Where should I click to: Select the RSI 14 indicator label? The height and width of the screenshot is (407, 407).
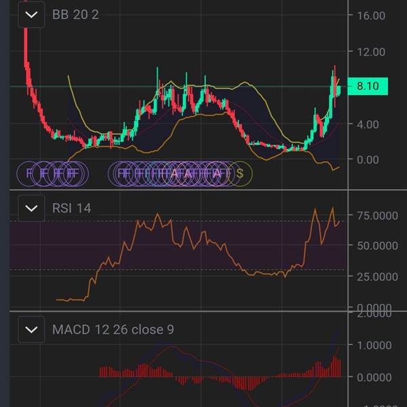click(x=72, y=208)
